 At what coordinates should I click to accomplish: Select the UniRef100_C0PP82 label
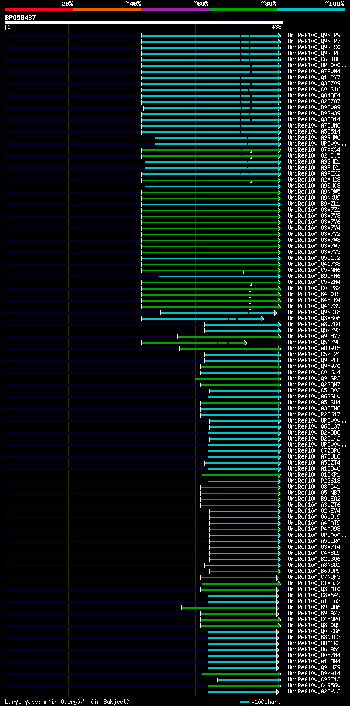(x=314, y=288)
